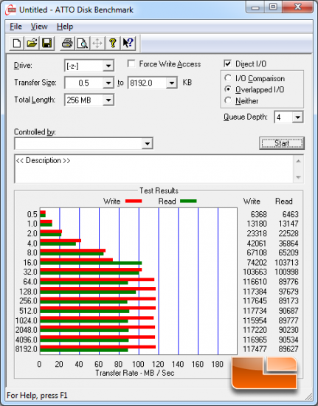The width and height of the screenshot is (318, 406).
Task: Open the maximum transfer size 8192.0 dropdown
Action: pyautogui.click(x=172, y=83)
